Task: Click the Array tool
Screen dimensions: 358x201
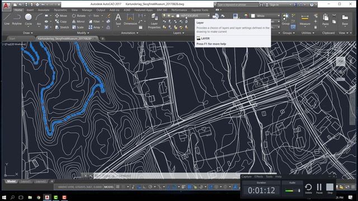Action: click(95, 27)
